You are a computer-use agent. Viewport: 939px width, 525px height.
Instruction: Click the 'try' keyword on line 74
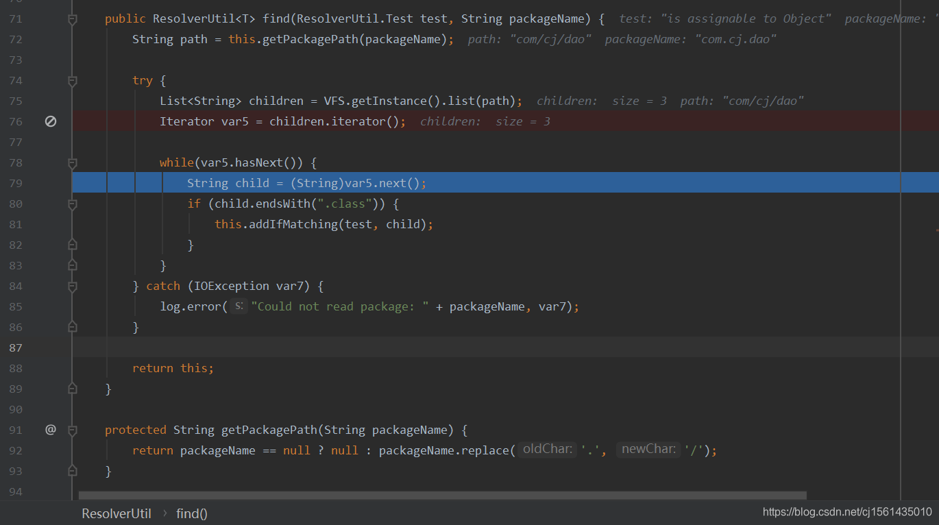(x=143, y=80)
